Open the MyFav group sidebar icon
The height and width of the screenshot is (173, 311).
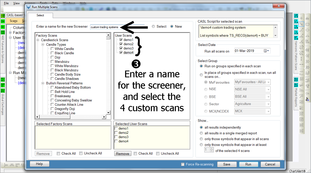pyautogui.click(x=3, y=16)
